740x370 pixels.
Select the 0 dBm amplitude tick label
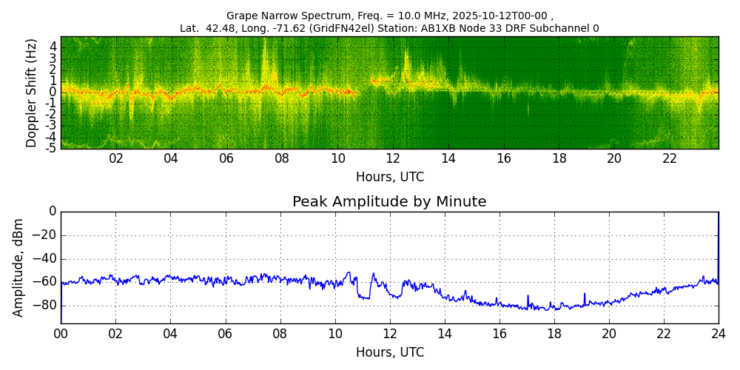point(52,212)
